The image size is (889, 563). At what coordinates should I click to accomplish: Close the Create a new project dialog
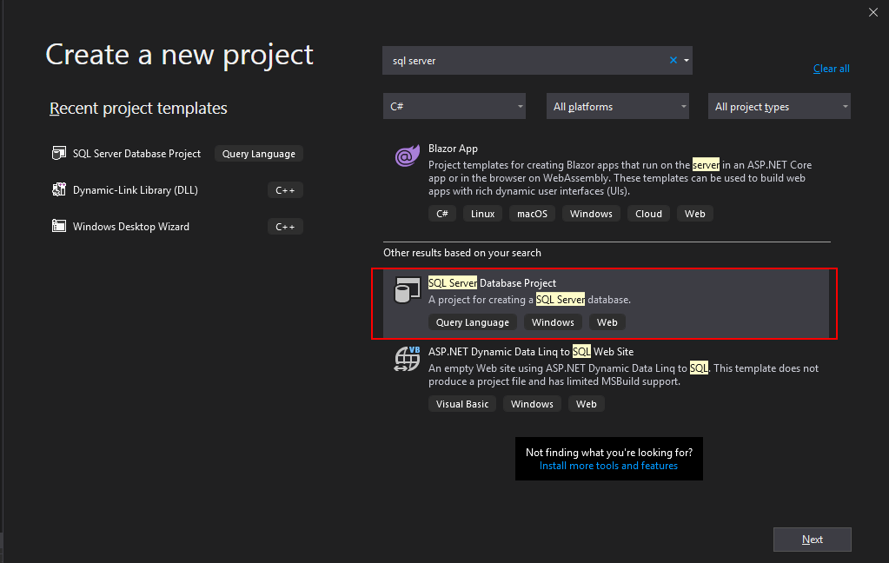pos(872,12)
